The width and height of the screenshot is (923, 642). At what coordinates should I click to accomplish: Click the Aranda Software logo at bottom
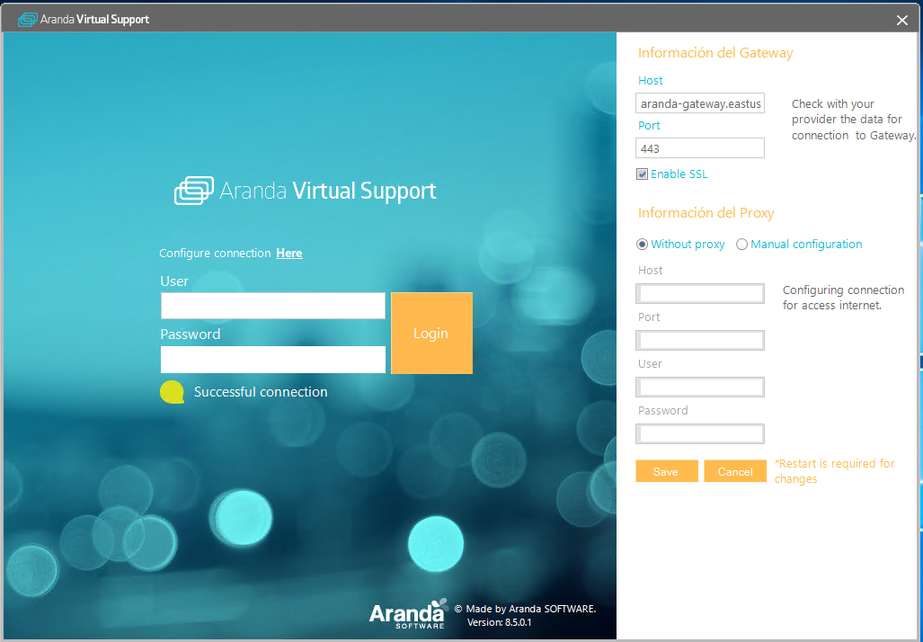coord(409,614)
